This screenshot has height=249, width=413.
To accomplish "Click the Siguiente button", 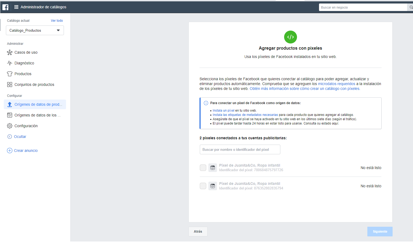I will (380, 232).
